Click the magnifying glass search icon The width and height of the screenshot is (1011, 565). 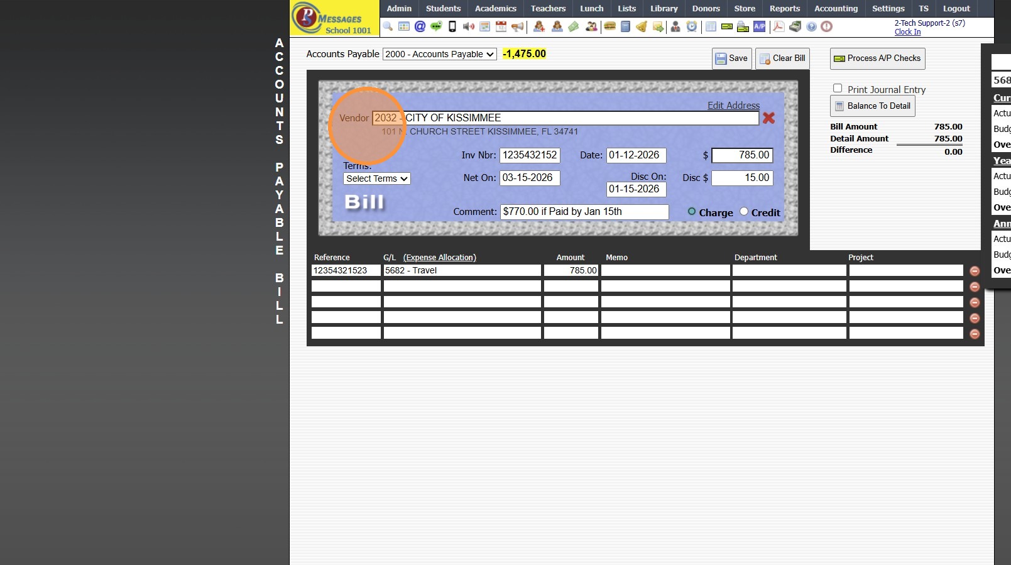point(388,26)
